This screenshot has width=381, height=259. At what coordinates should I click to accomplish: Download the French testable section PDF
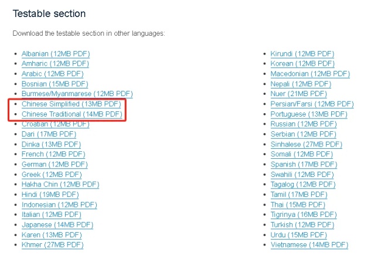tap(53, 154)
